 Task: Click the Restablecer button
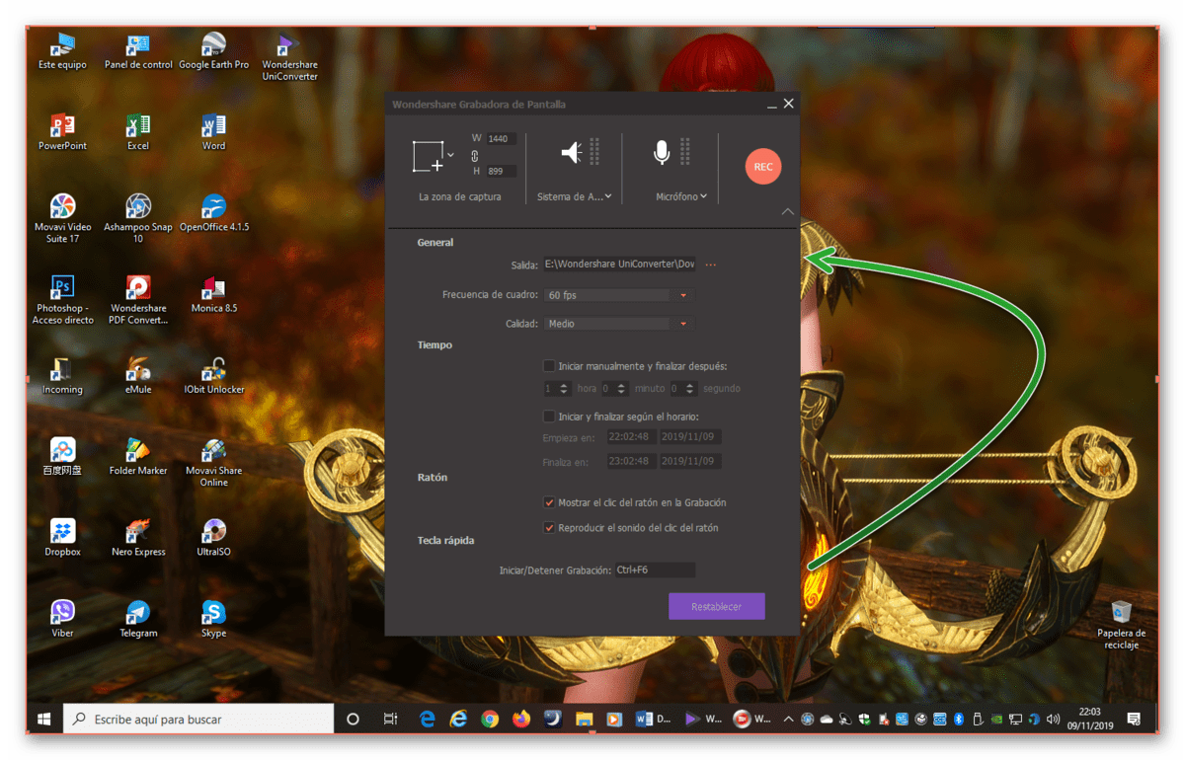click(x=717, y=606)
